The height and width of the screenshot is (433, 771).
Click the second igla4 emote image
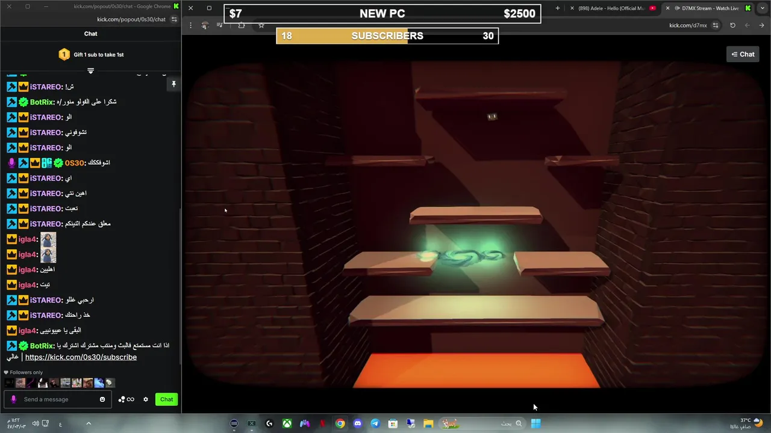(48, 255)
